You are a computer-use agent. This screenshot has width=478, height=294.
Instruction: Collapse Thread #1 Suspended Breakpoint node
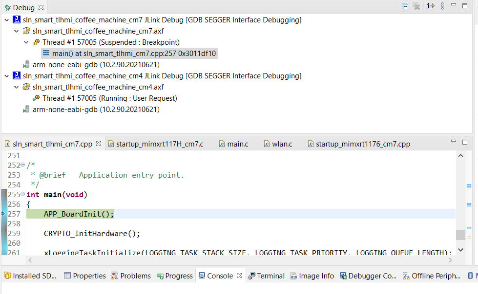pos(26,42)
